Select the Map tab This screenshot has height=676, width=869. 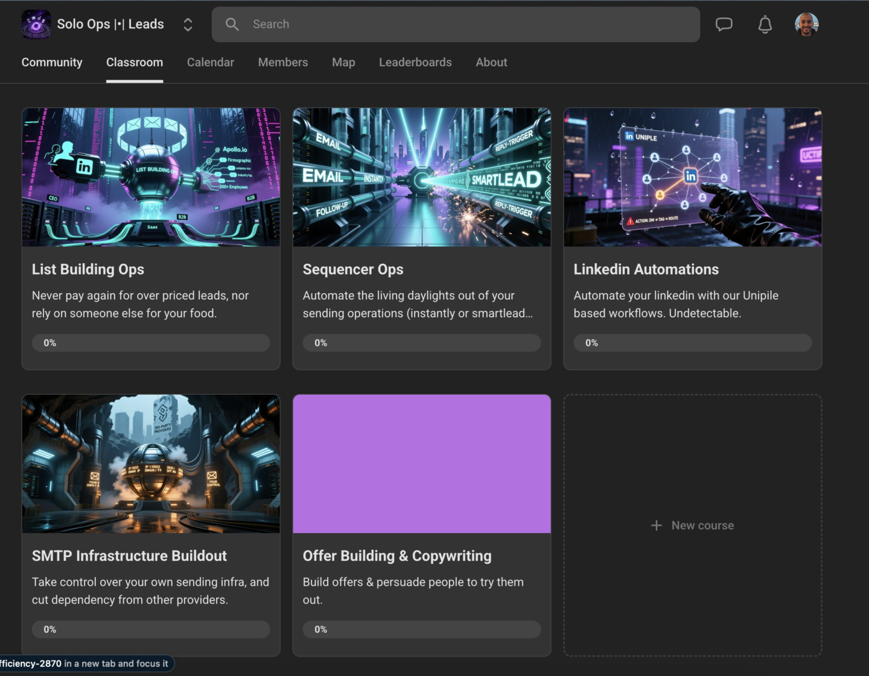click(343, 62)
